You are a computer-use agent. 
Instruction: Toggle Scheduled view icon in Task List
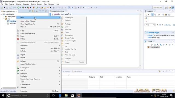[x=155, y=14]
